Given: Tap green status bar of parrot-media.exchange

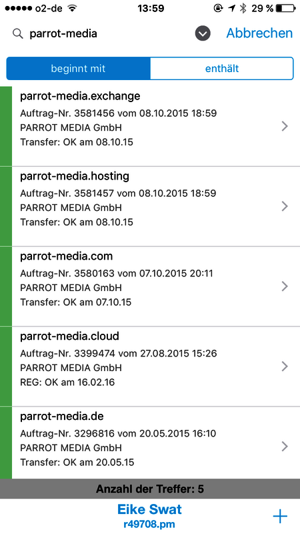Looking at the screenshot, I should pos(6,126).
